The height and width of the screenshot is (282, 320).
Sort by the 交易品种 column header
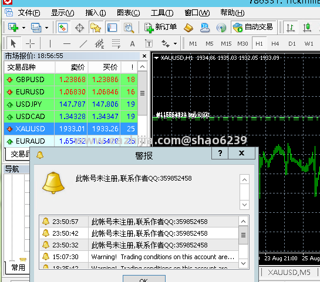[29, 67]
